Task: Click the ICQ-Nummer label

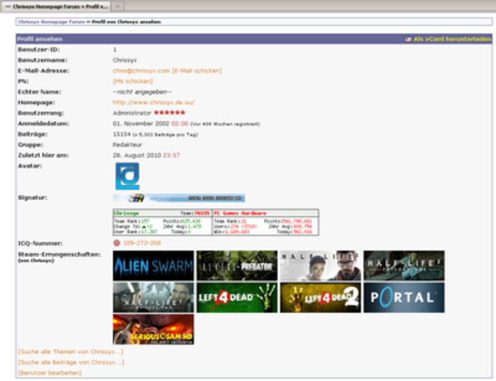Action: 40,243
